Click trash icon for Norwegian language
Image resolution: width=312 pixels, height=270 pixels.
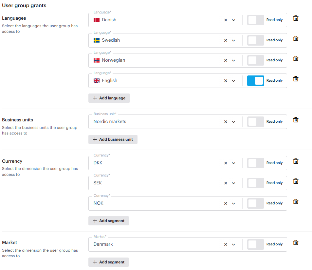[x=296, y=59]
